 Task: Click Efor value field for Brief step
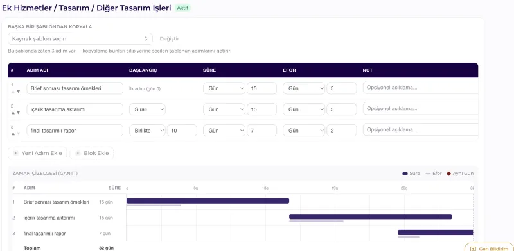(342, 88)
